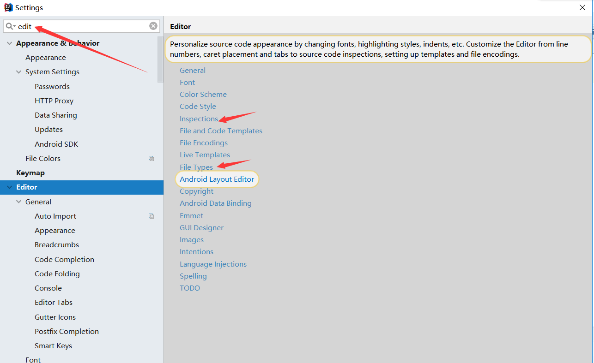Image resolution: width=594 pixels, height=363 pixels.
Task: Select Appearance under Editor General
Action: 55,231
